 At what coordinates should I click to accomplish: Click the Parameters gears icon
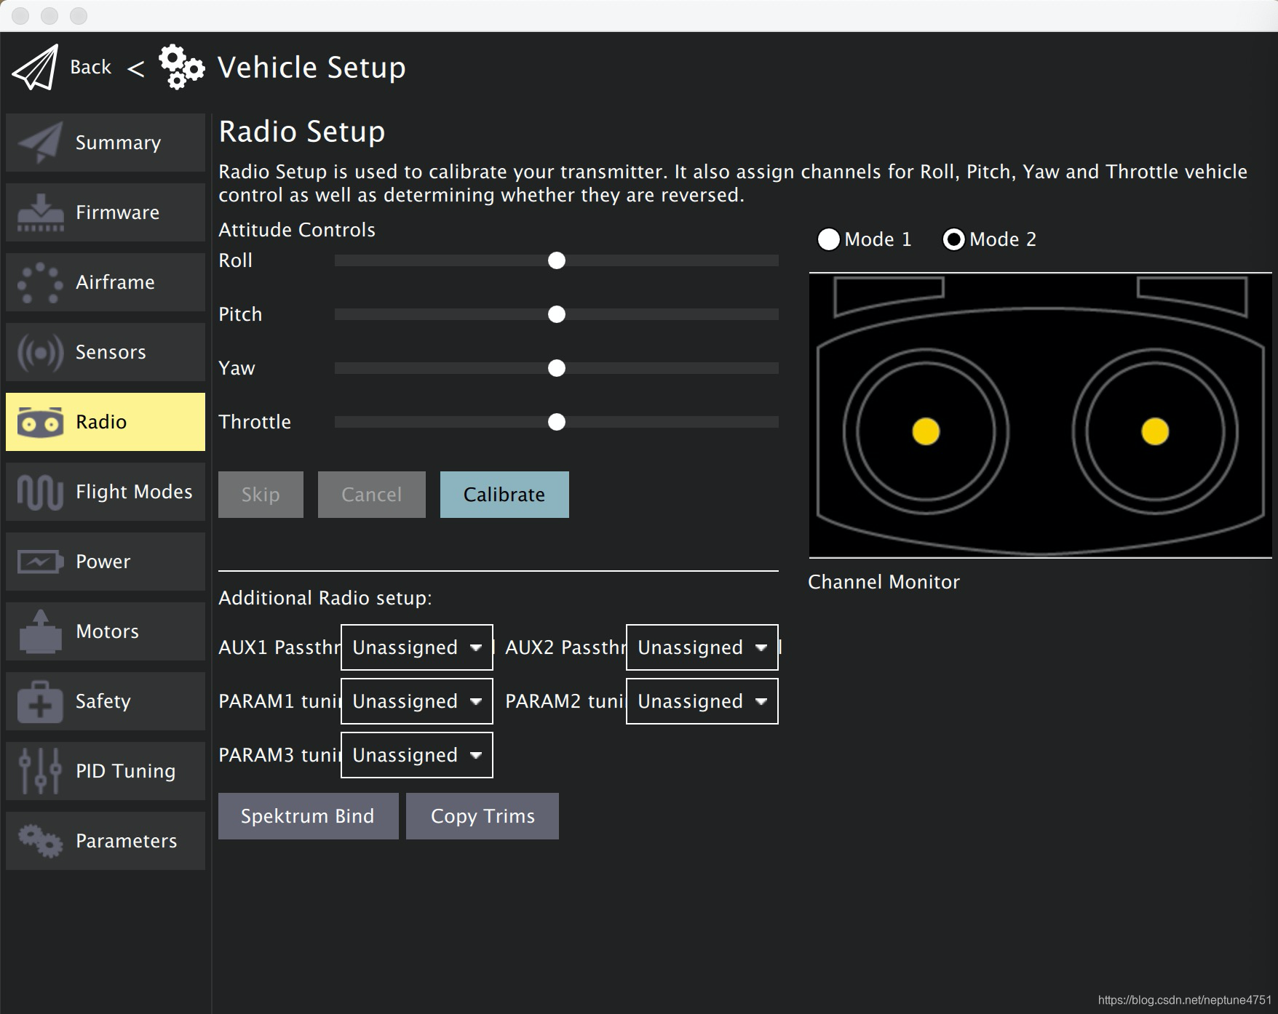[40, 841]
